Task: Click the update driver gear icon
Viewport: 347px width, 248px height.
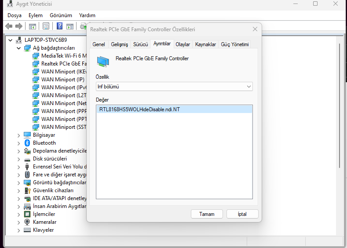Action: click(83, 26)
